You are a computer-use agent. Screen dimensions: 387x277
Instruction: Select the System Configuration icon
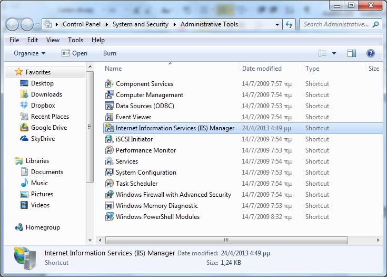click(x=109, y=173)
